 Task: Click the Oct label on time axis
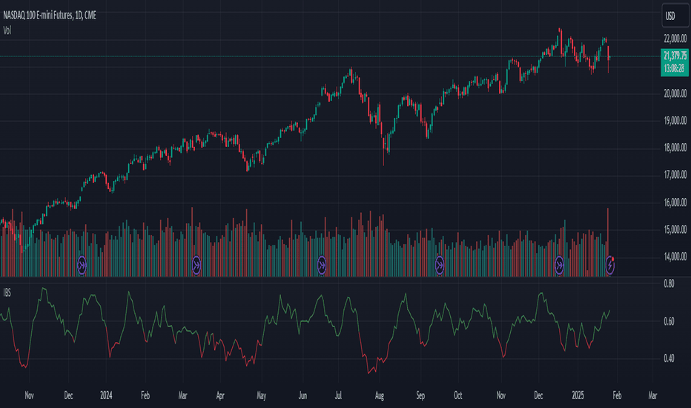click(x=458, y=395)
